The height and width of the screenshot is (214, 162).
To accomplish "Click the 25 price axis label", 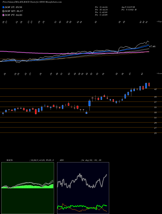I will [x=155, y=133].
